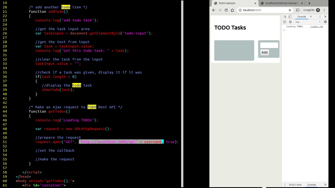The image size is (335, 188).
Task: Show the console sidebar
Action: tap(285, 22)
